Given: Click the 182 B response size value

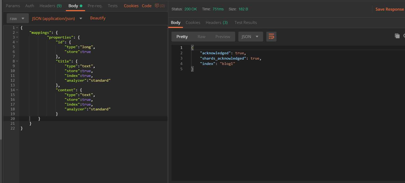Looking at the screenshot, I should [x=243, y=9].
